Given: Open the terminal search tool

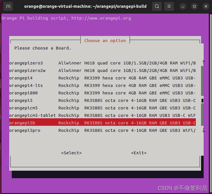Looking at the screenshot, I should coord(157,6).
